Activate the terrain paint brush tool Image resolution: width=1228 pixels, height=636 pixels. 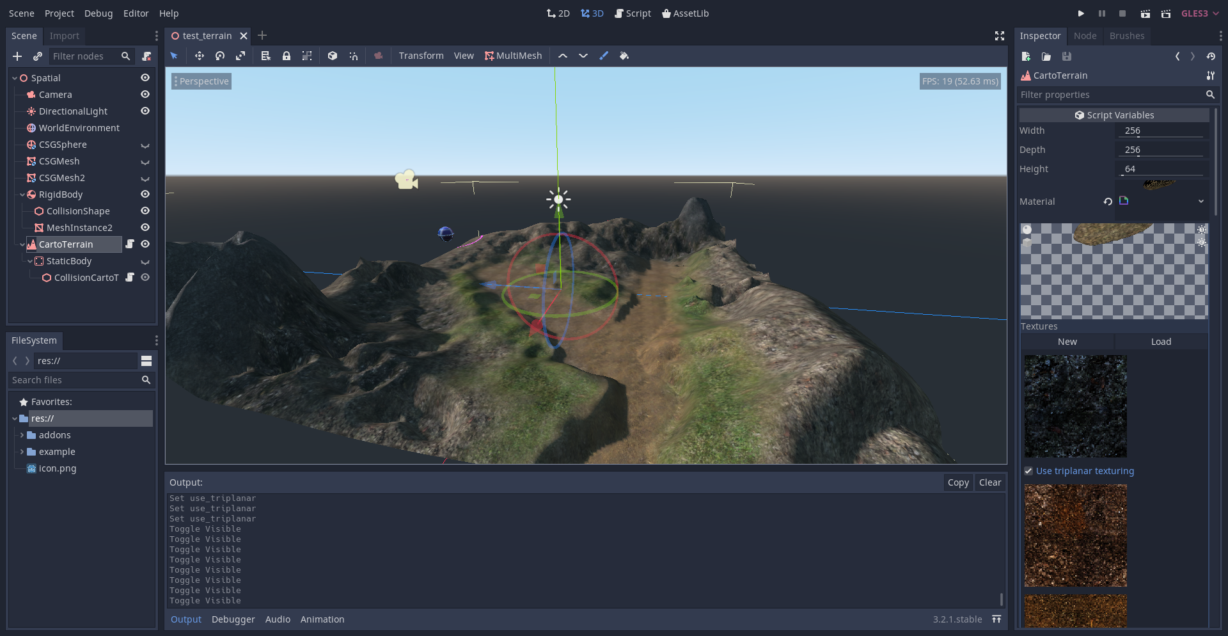pyautogui.click(x=604, y=56)
